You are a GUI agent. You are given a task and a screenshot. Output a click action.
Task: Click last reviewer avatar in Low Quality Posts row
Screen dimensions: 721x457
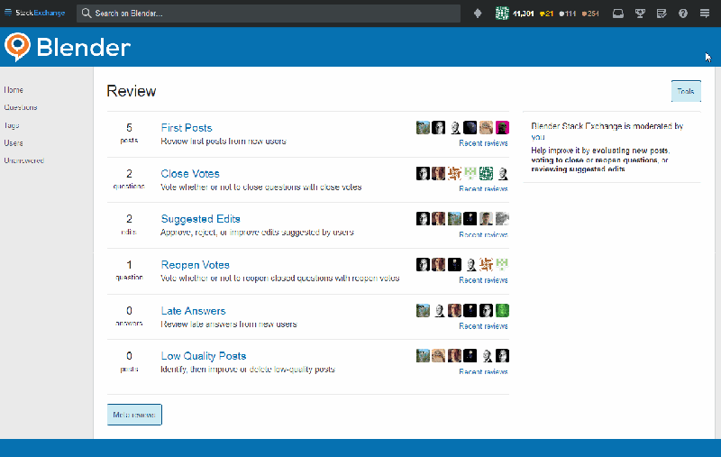click(x=502, y=355)
